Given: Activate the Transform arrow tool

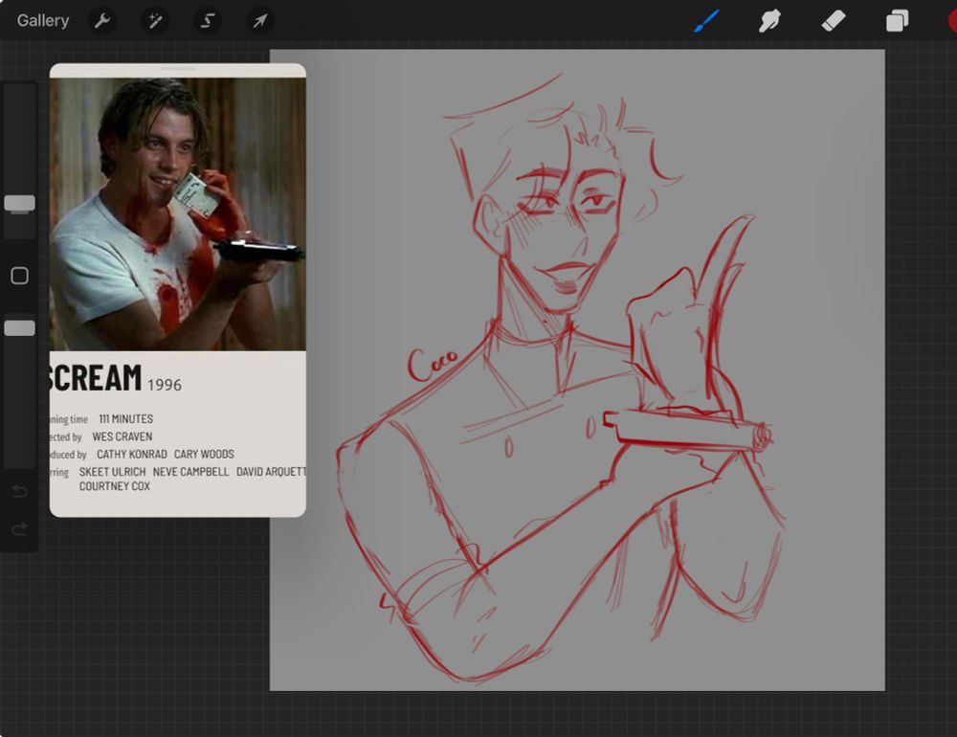Looking at the screenshot, I should tap(260, 21).
